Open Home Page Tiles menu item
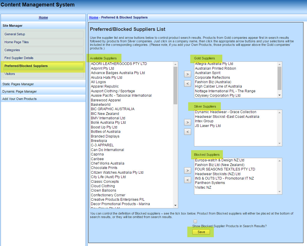Image resolution: width=307 pixels, height=246 pixels. pyautogui.click(x=43, y=42)
